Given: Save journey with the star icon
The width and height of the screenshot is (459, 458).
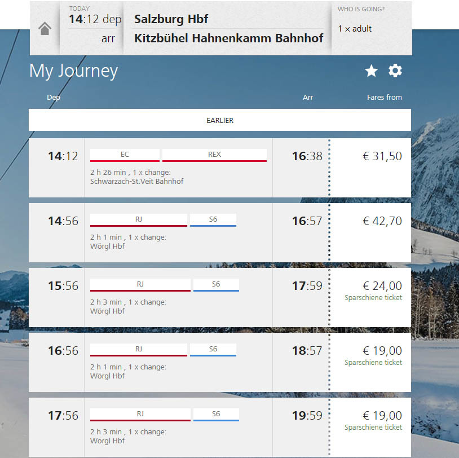Looking at the screenshot, I should click(x=371, y=71).
